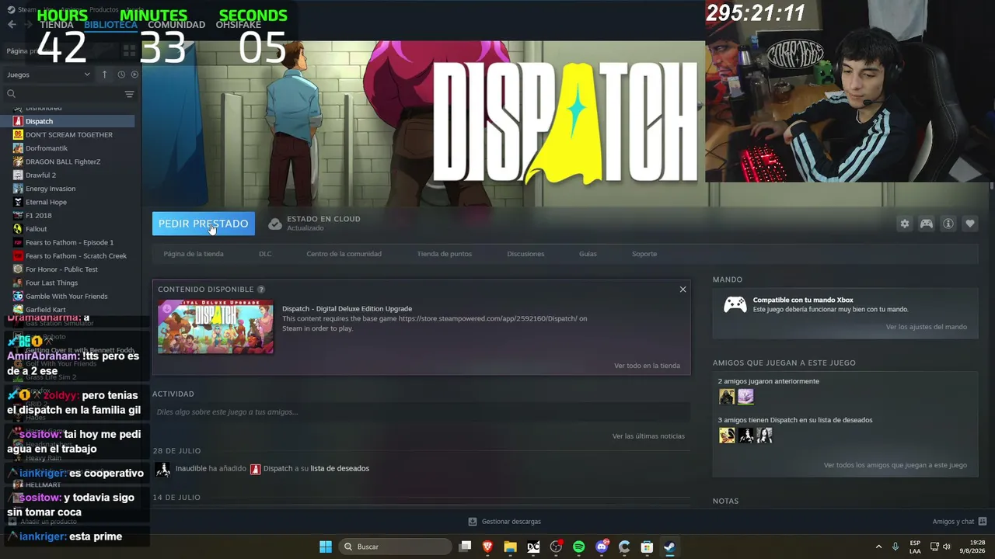Open the Comunidad tab
This screenshot has height=559, width=995.
[x=176, y=25]
